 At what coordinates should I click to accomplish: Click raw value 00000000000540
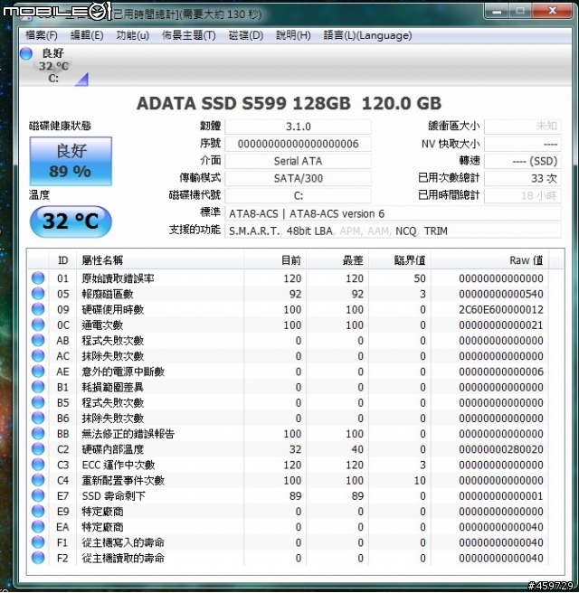[x=501, y=294]
